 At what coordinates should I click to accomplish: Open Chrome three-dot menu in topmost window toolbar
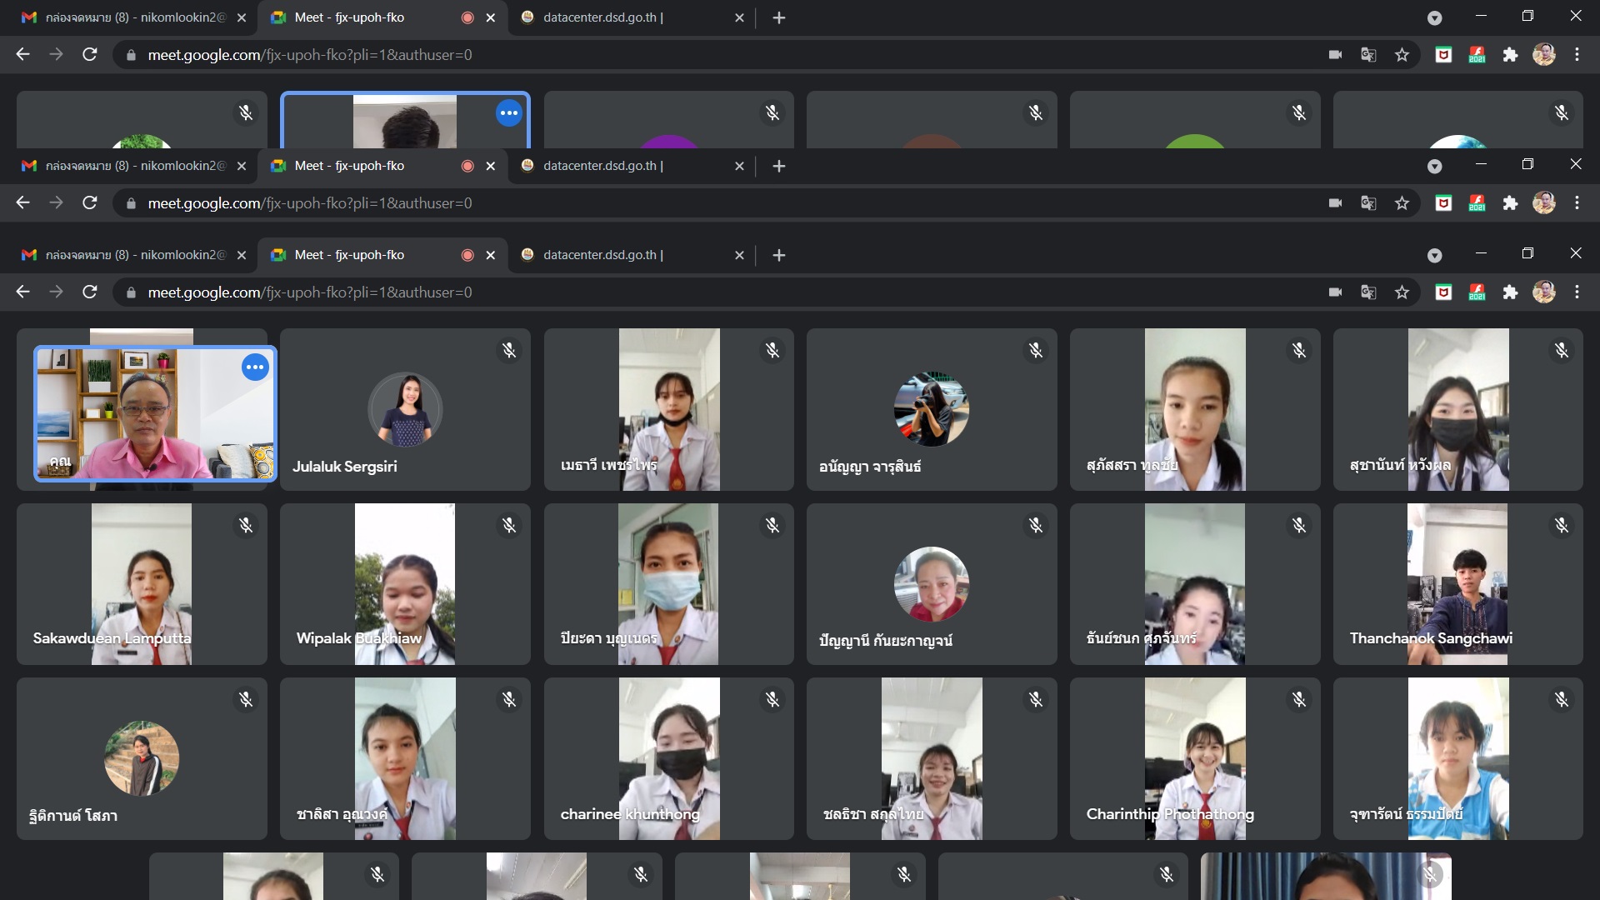(x=1577, y=54)
